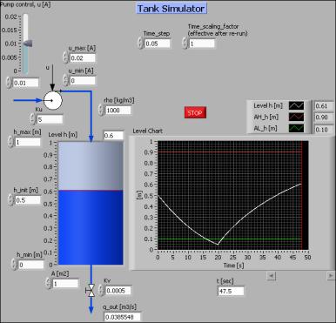The image size is (336, 323).
Task: Click the rho stepper control
Action: click(x=101, y=111)
